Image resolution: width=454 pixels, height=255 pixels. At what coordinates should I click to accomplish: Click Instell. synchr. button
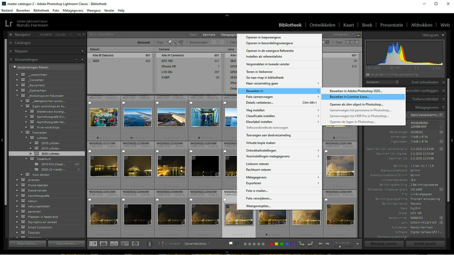425,243
